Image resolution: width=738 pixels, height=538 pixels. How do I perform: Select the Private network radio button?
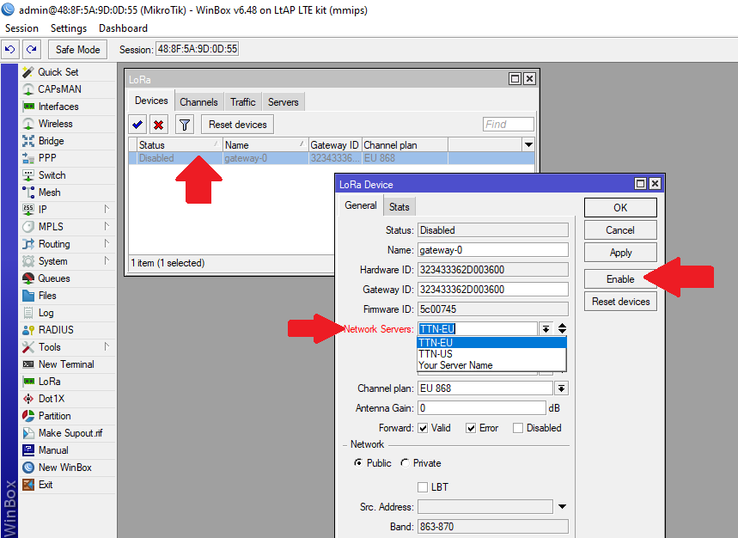click(405, 463)
